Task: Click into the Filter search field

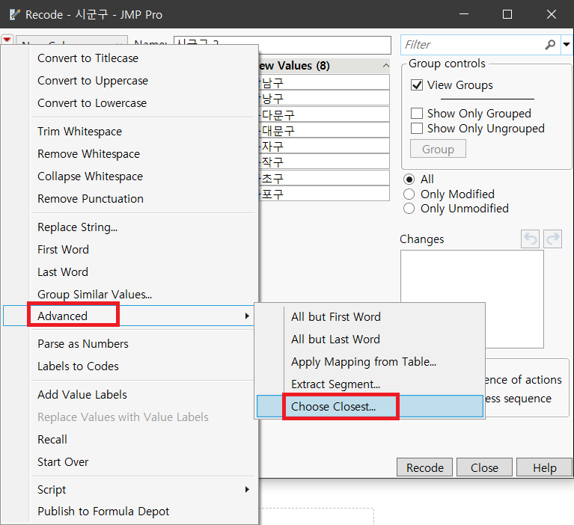Action: [x=471, y=45]
